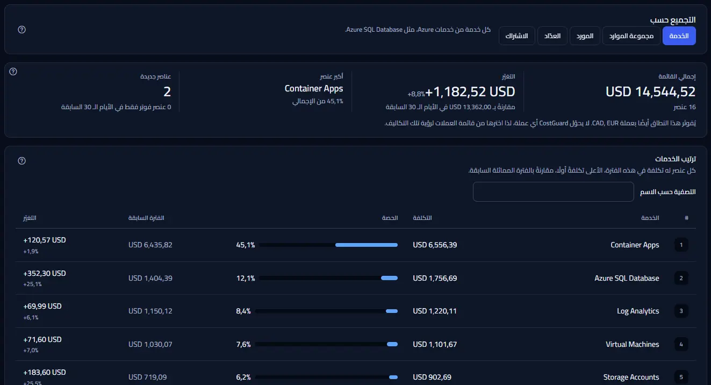Image resolution: width=711 pixels, height=385 pixels.
Task: Choose the العدّاد grouping option
Action: (x=552, y=36)
